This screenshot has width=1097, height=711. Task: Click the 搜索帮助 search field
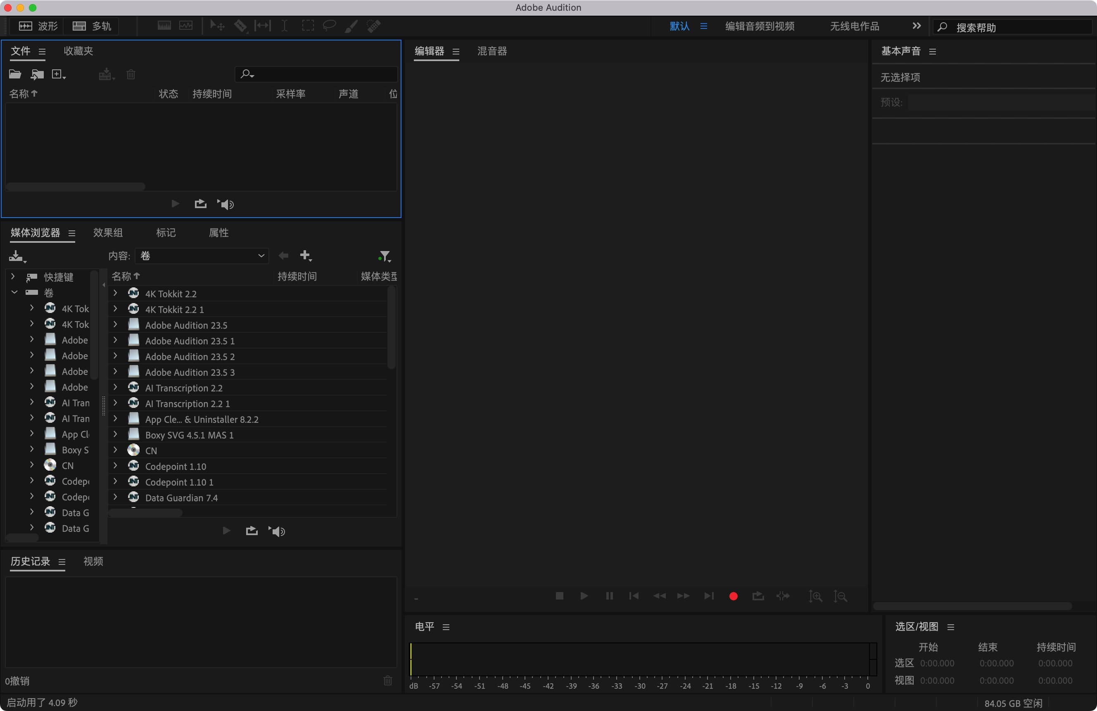pyautogui.click(x=1013, y=27)
